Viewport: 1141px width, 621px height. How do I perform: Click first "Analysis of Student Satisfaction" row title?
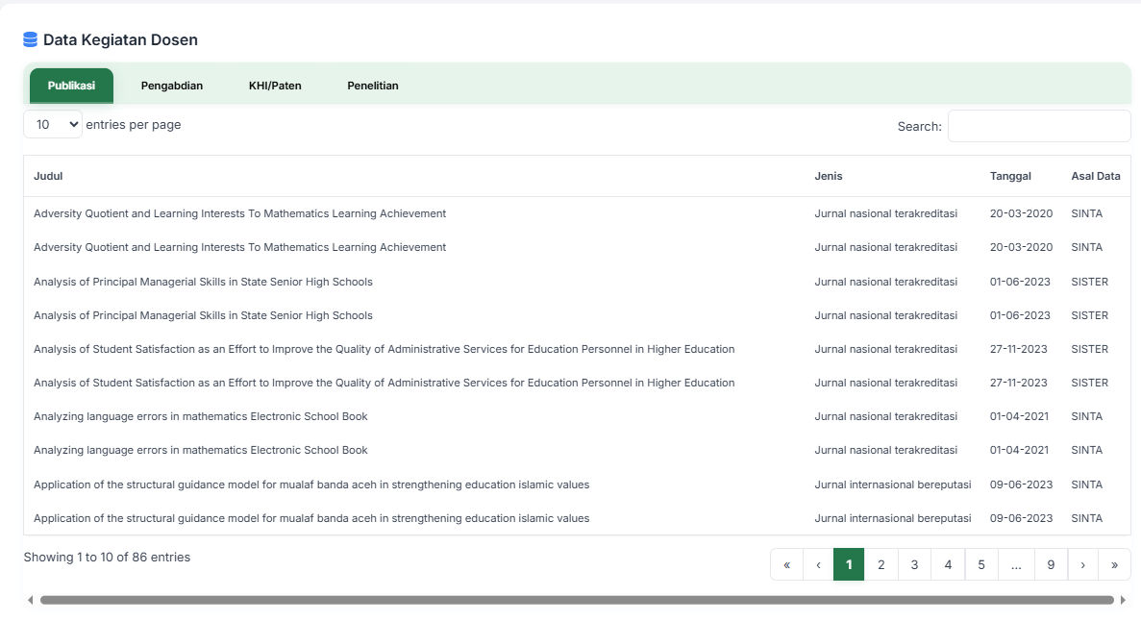(x=384, y=349)
